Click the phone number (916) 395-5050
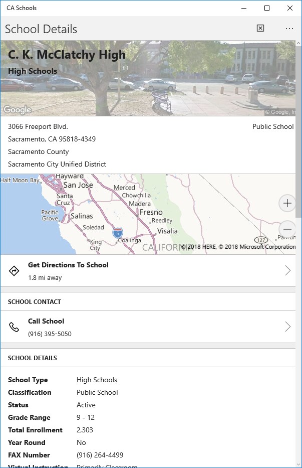 click(50, 334)
